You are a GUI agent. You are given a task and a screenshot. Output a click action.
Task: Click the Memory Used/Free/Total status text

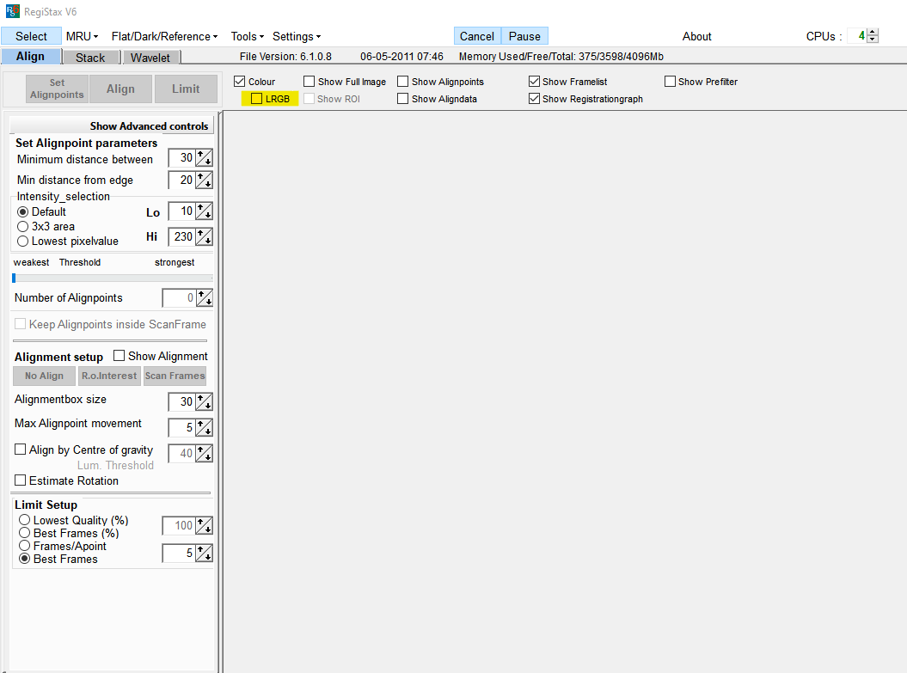tap(561, 57)
